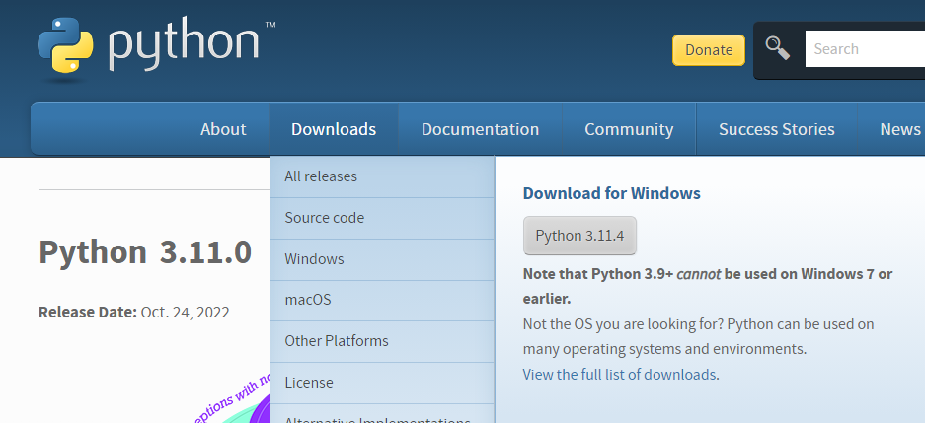The width and height of the screenshot is (925, 423).
Task: Select macOS in Downloads dropdown
Action: pyautogui.click(x=382, y=300)
